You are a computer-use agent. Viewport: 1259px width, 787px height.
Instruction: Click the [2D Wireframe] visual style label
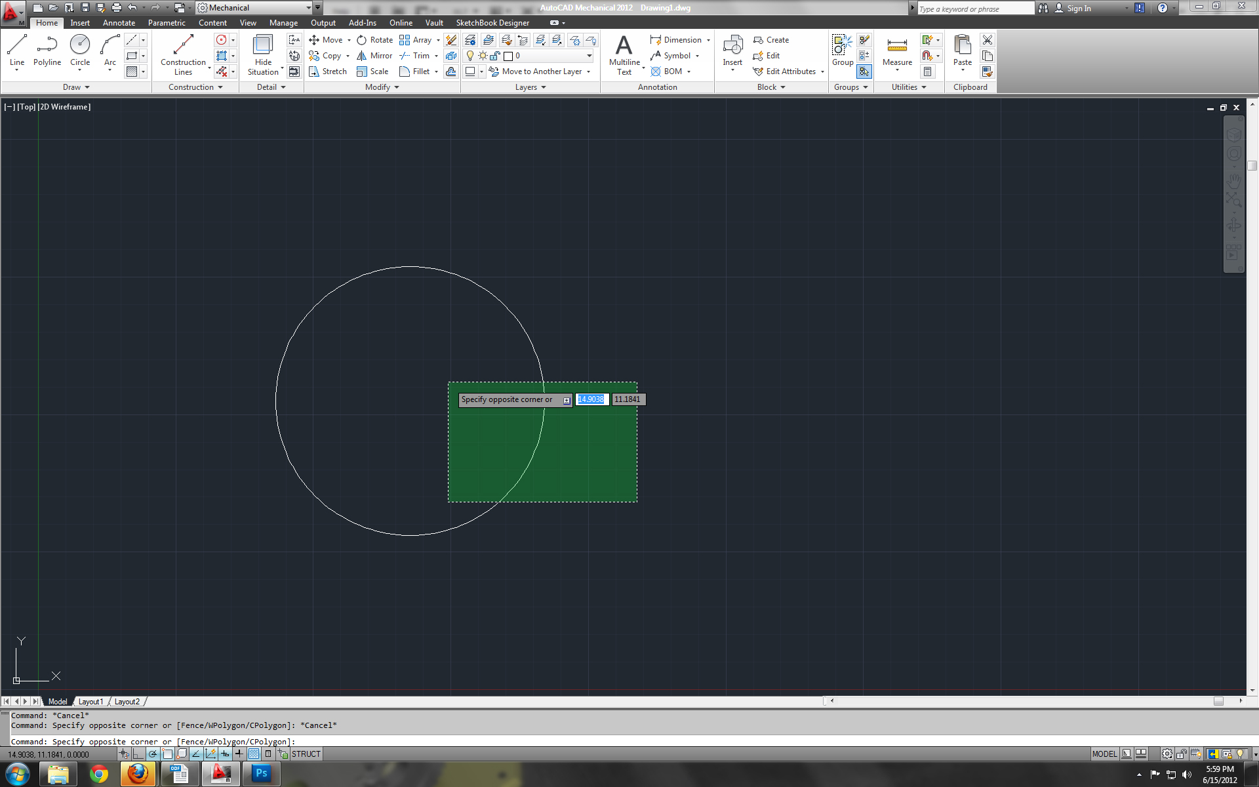pos(64,107)
